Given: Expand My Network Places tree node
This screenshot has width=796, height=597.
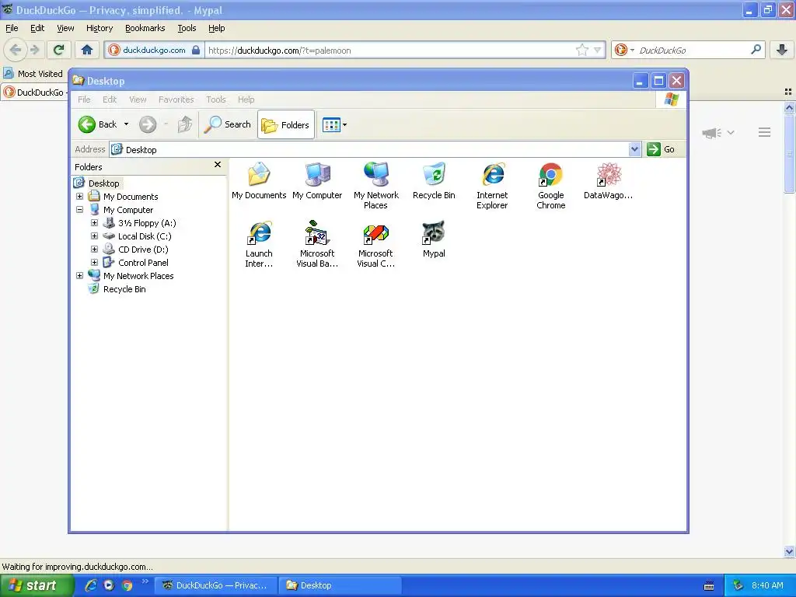Looking at the screenshot, I should 80,276.
